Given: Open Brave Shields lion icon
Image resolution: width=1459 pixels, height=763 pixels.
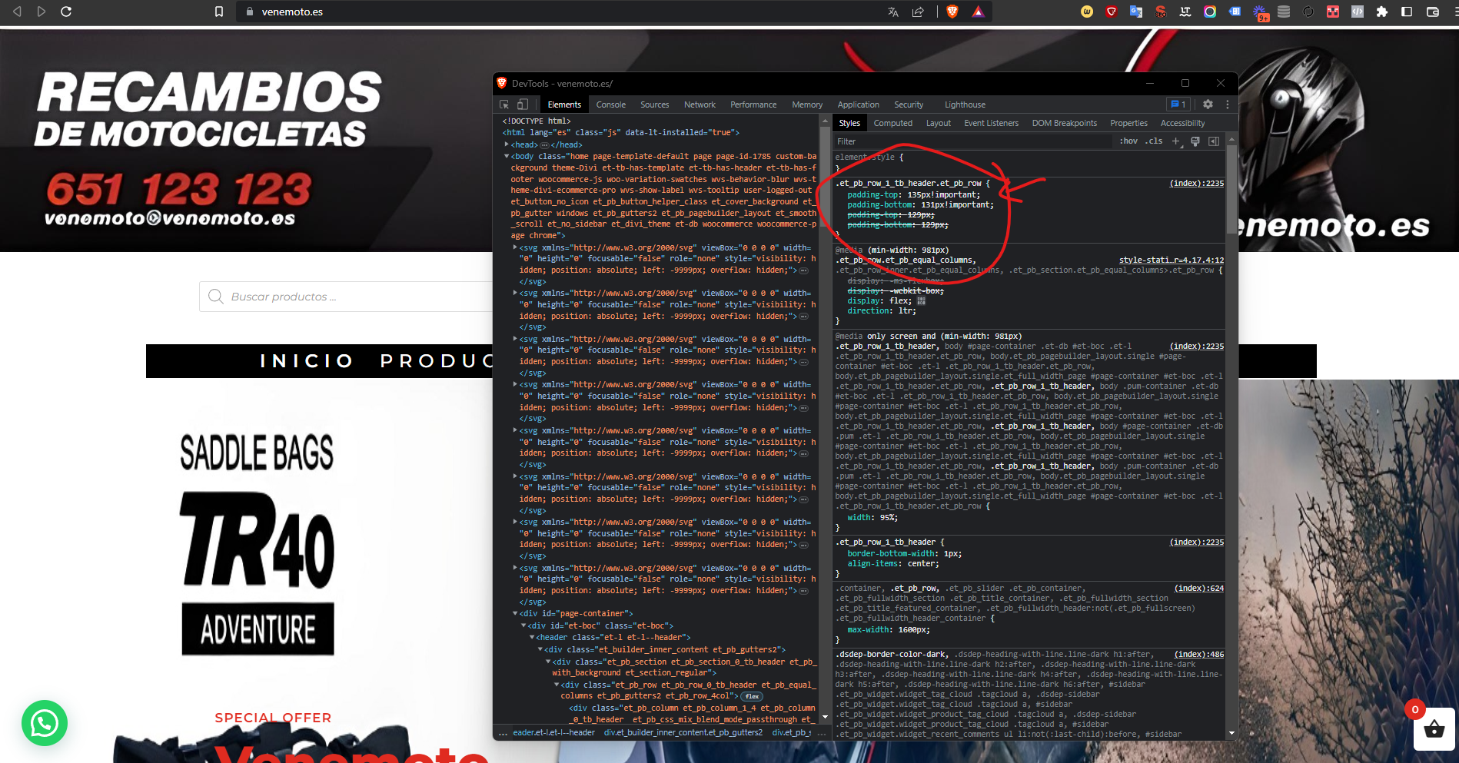Looking at the screenshot, I should pos(952,12).
